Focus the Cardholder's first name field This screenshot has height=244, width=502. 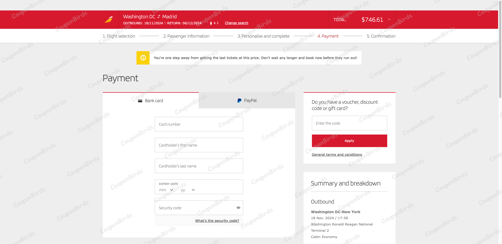(199, 145)
